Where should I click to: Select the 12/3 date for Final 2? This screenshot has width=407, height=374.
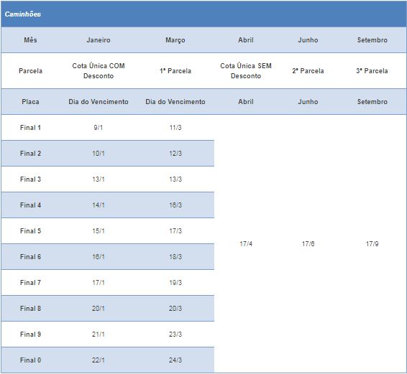coord(175,153)
